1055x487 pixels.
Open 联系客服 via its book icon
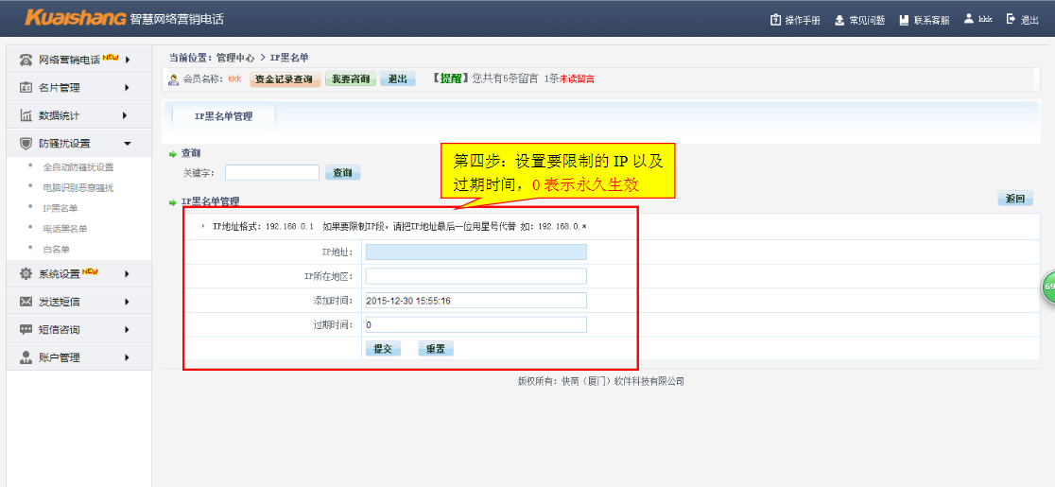(x=904, y=20)
